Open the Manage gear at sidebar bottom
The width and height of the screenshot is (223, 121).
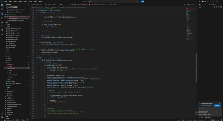(2, 117)
